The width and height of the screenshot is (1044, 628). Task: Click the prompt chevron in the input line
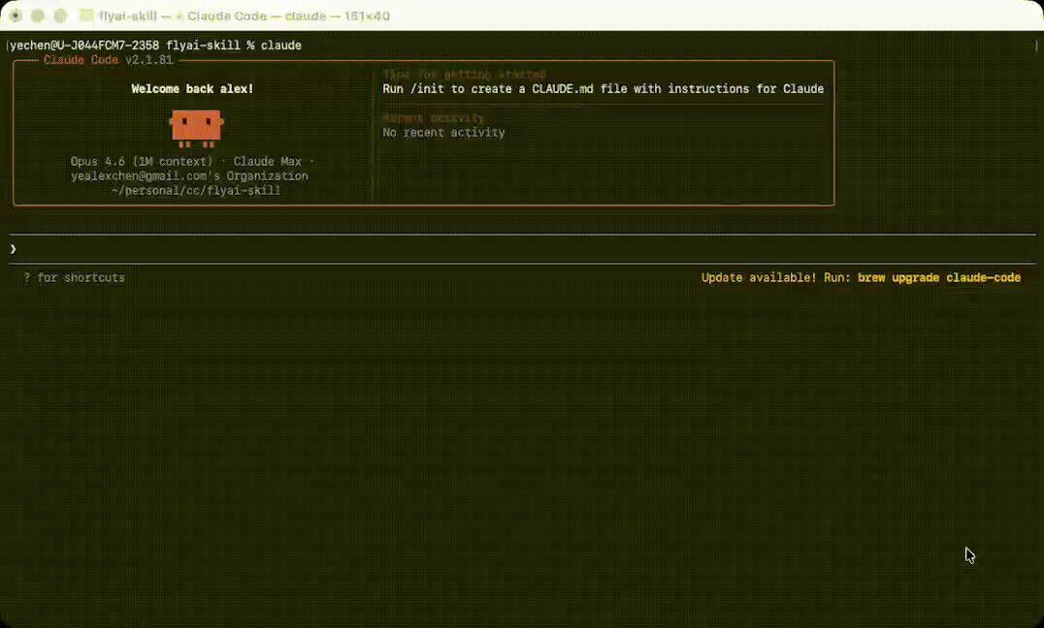click(14, 249)
